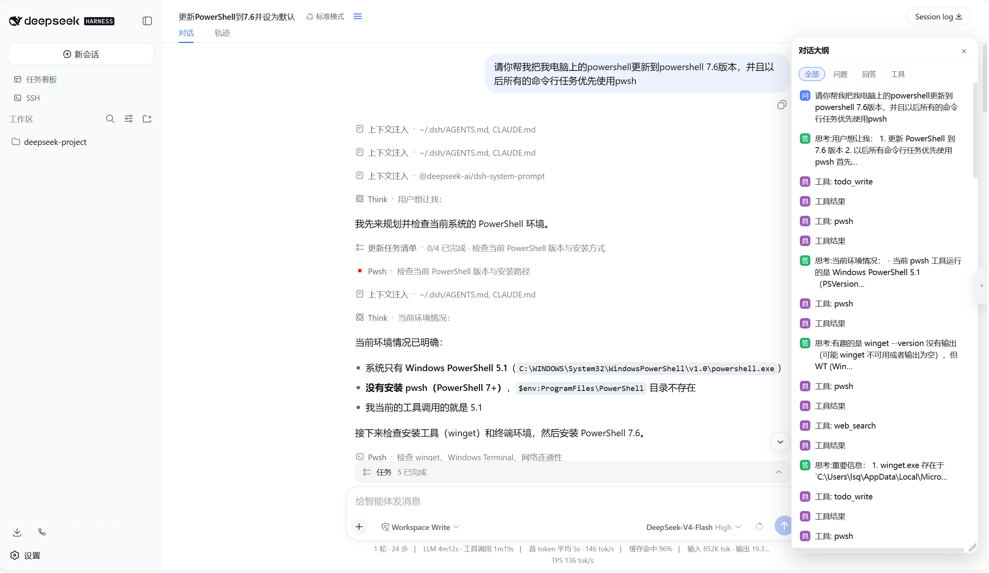Click the page vertical scrollbar at right edge

click(x=986, y=78)
